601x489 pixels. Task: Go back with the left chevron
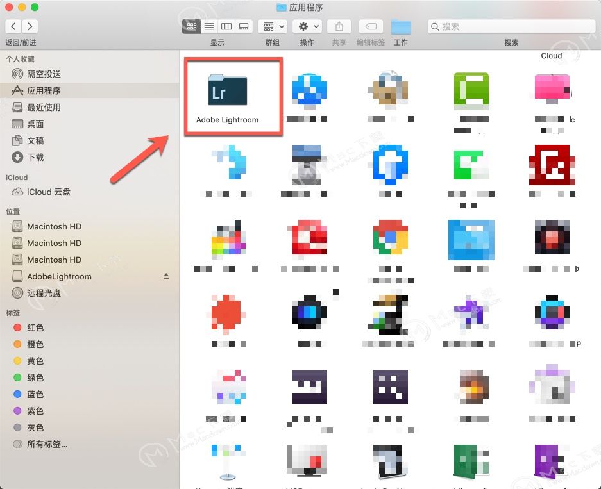click(x=13, y=26)
